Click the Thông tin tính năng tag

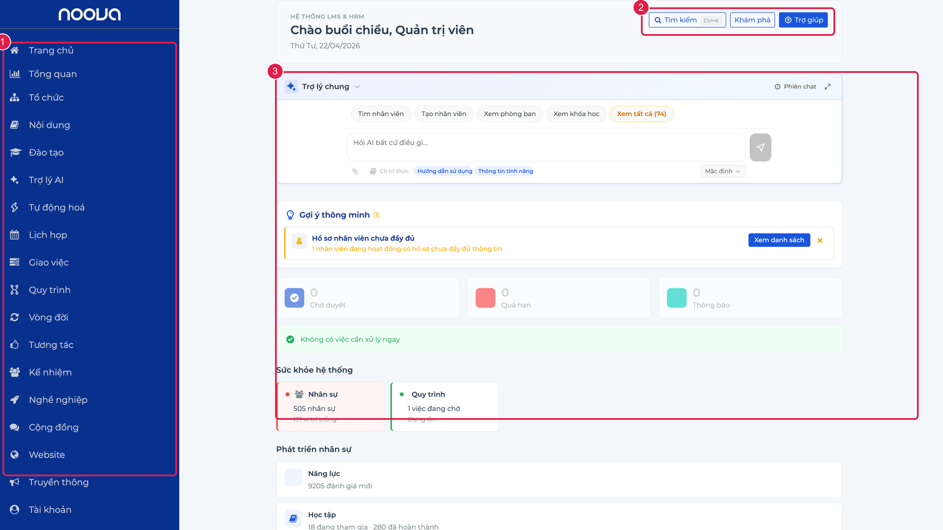click(506, 171)
